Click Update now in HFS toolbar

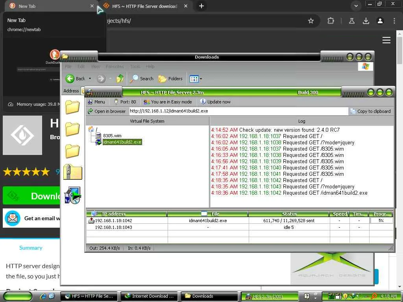point(215,102)
